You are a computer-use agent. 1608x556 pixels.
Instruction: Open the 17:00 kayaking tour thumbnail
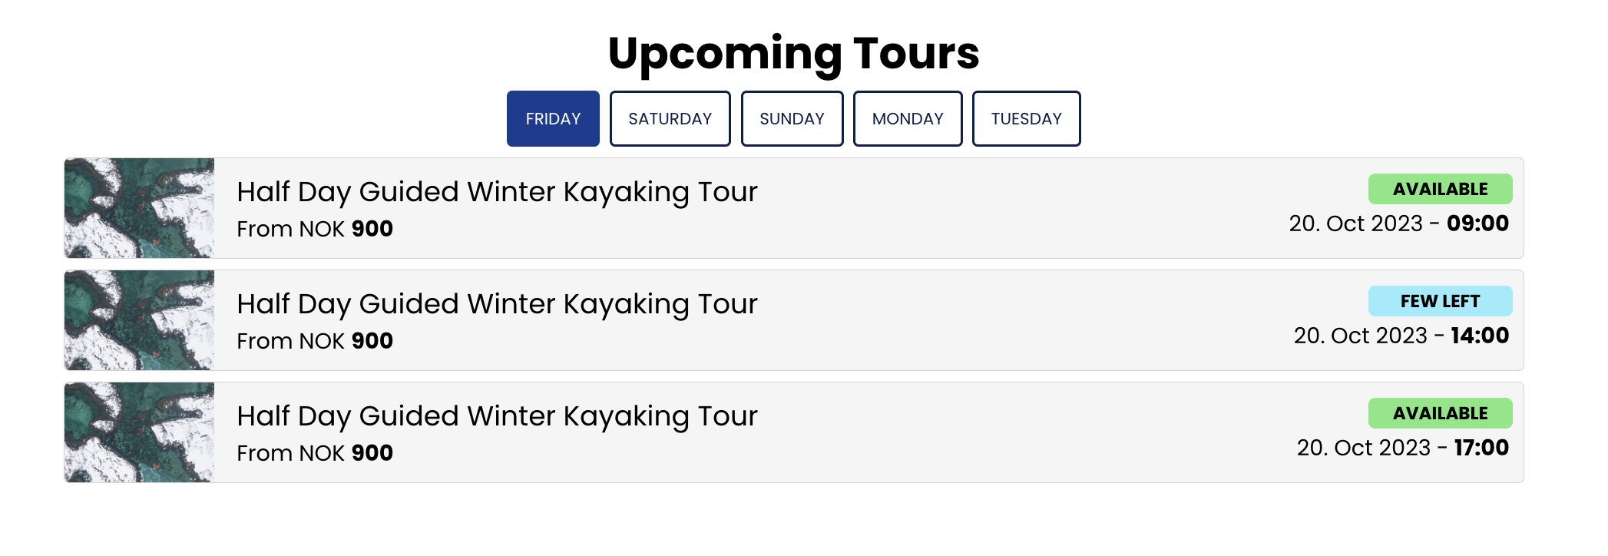[x=139, y=432]
